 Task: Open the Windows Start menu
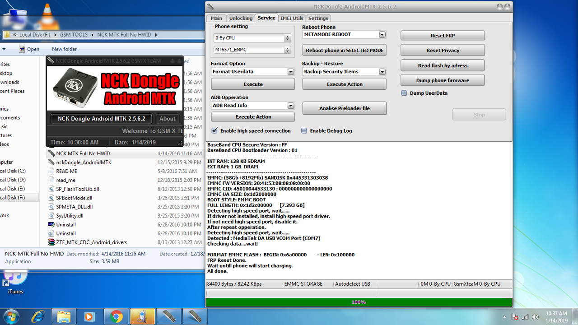point(12,316)
